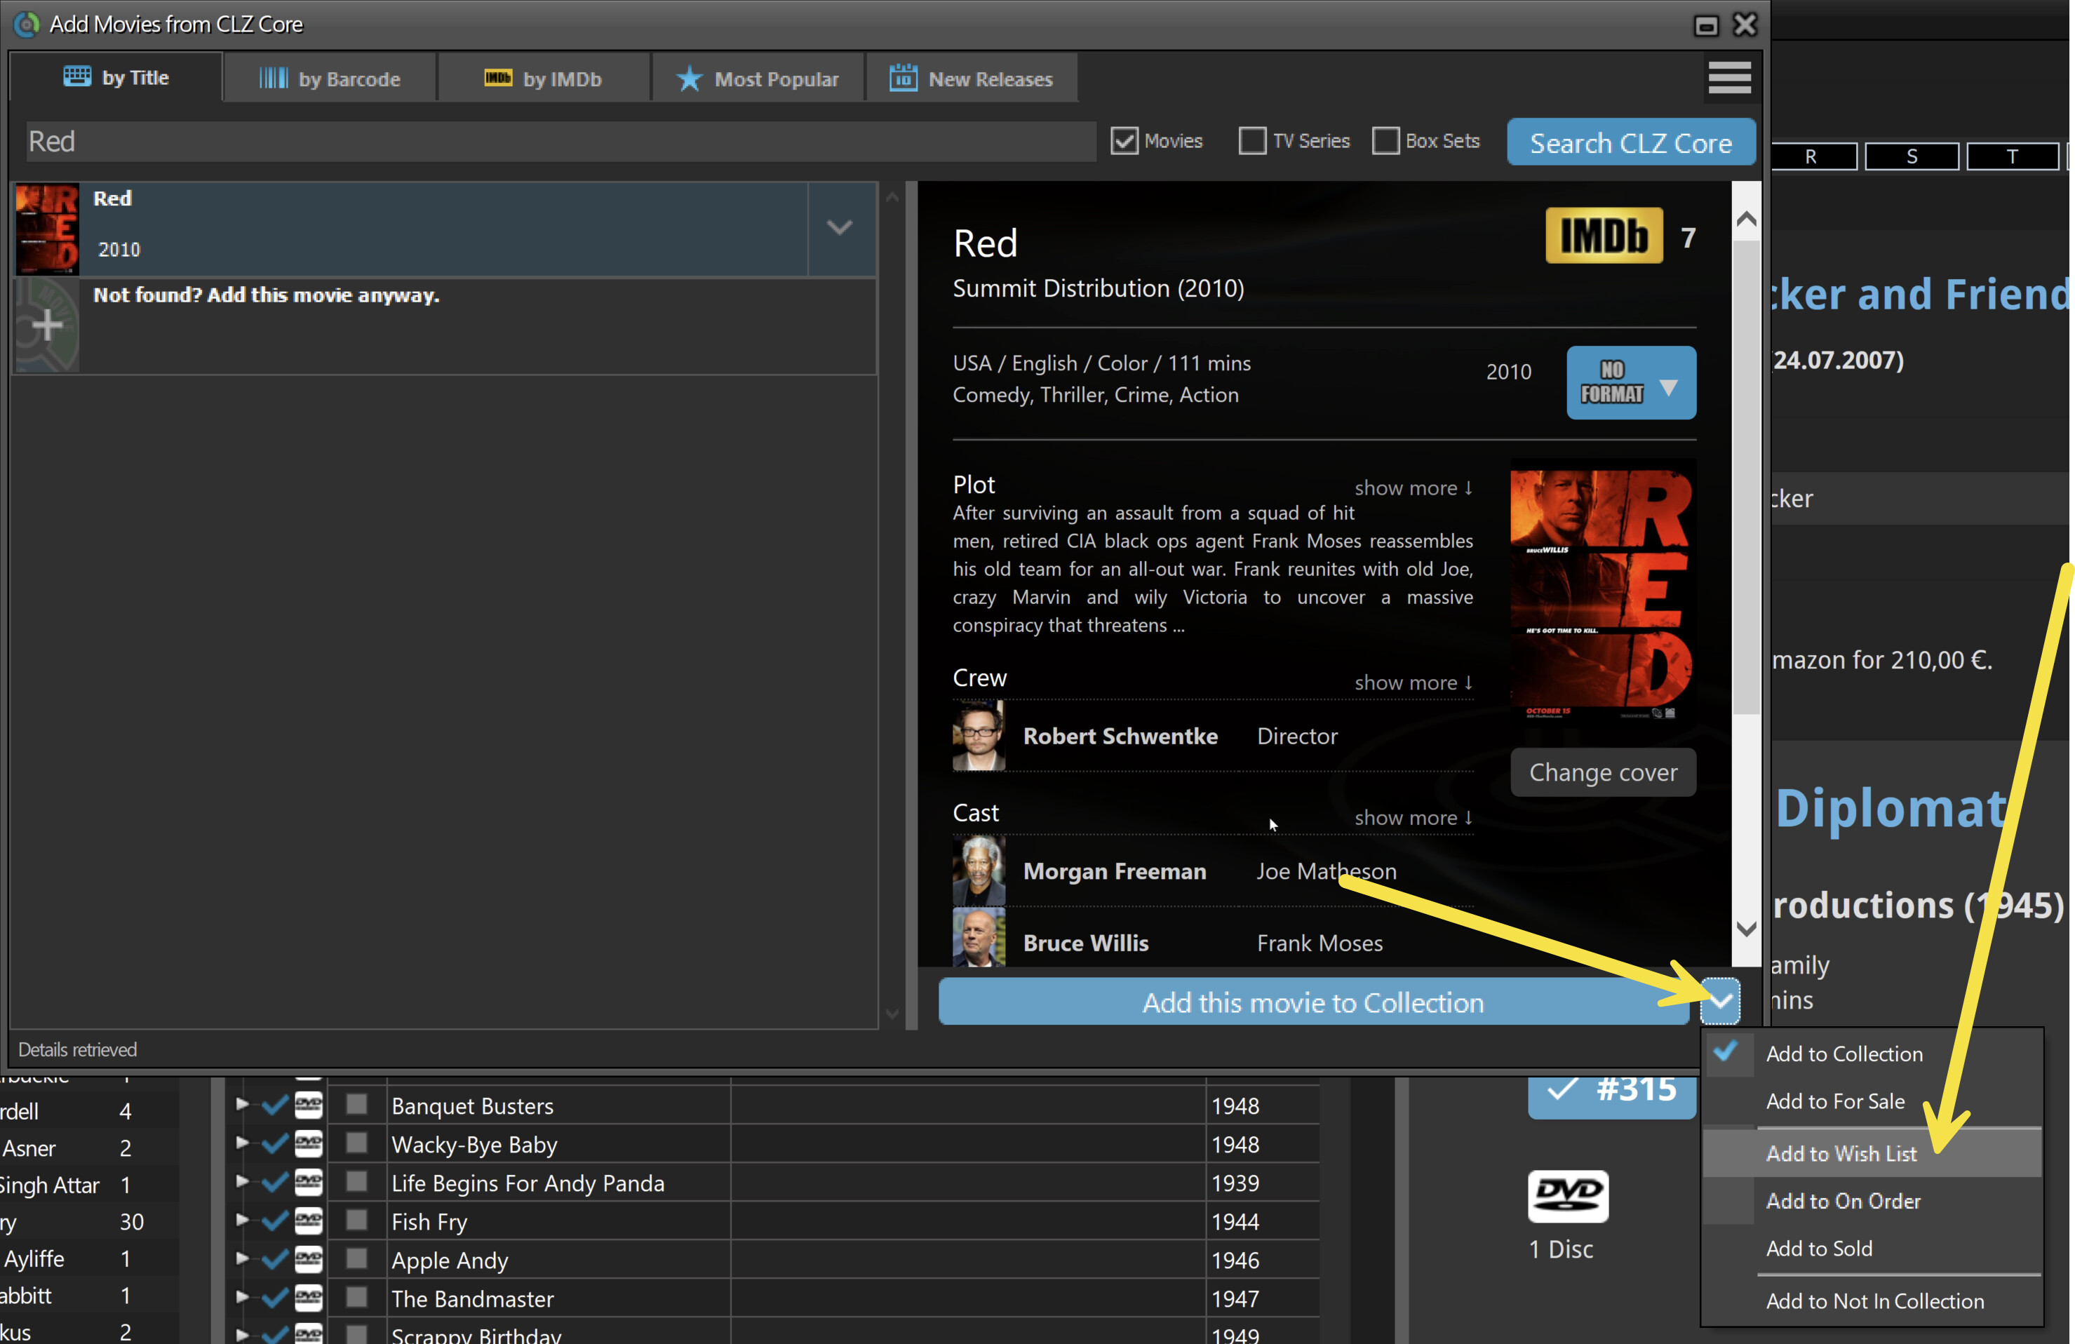Click the DVD format icon above 1 Disc
The image size is (2075, 1344).
pos(1568,1195)
